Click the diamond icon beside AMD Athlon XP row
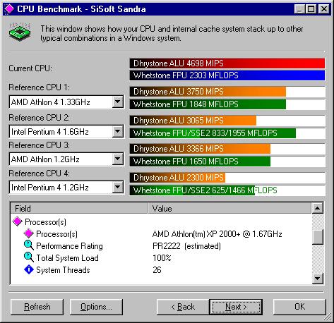This screenshot has height=323, width=334. coord(29,233)
